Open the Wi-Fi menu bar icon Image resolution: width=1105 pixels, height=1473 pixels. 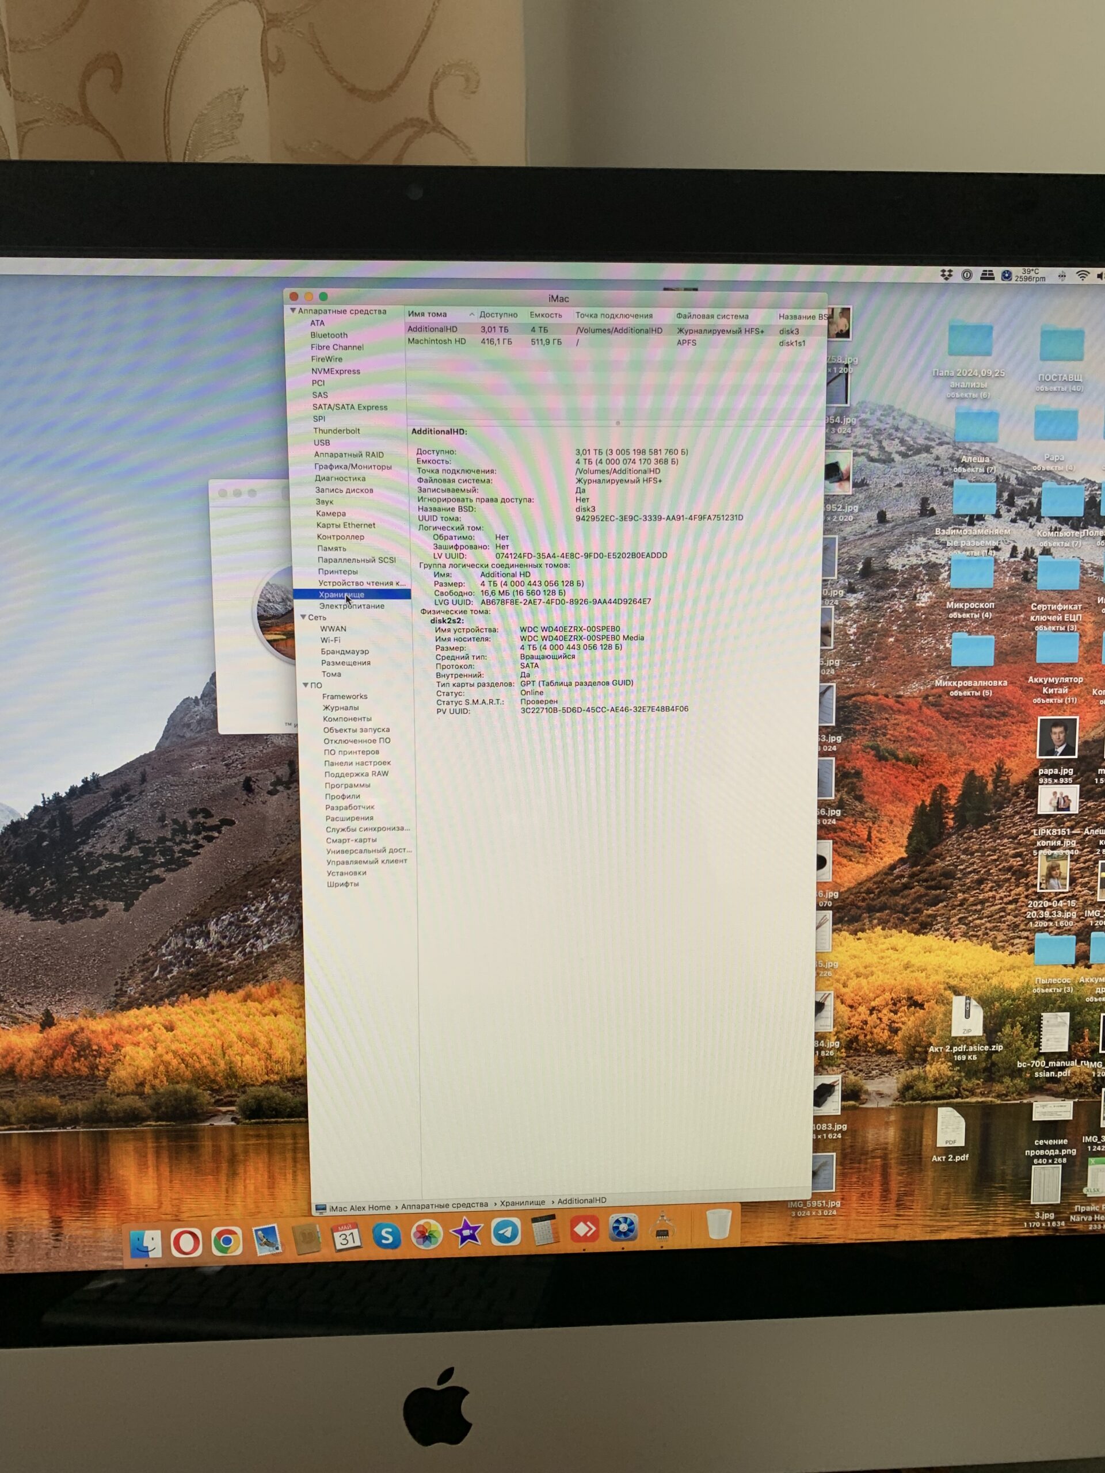(1083, 275)
